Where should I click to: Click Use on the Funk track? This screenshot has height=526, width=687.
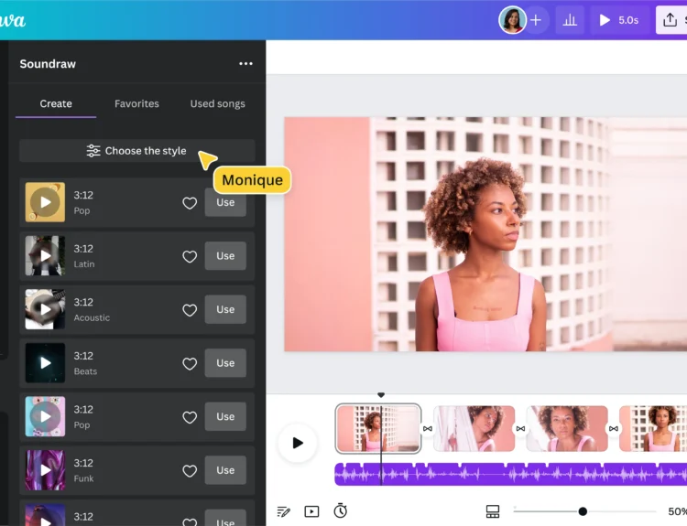(x=225, y=470)
